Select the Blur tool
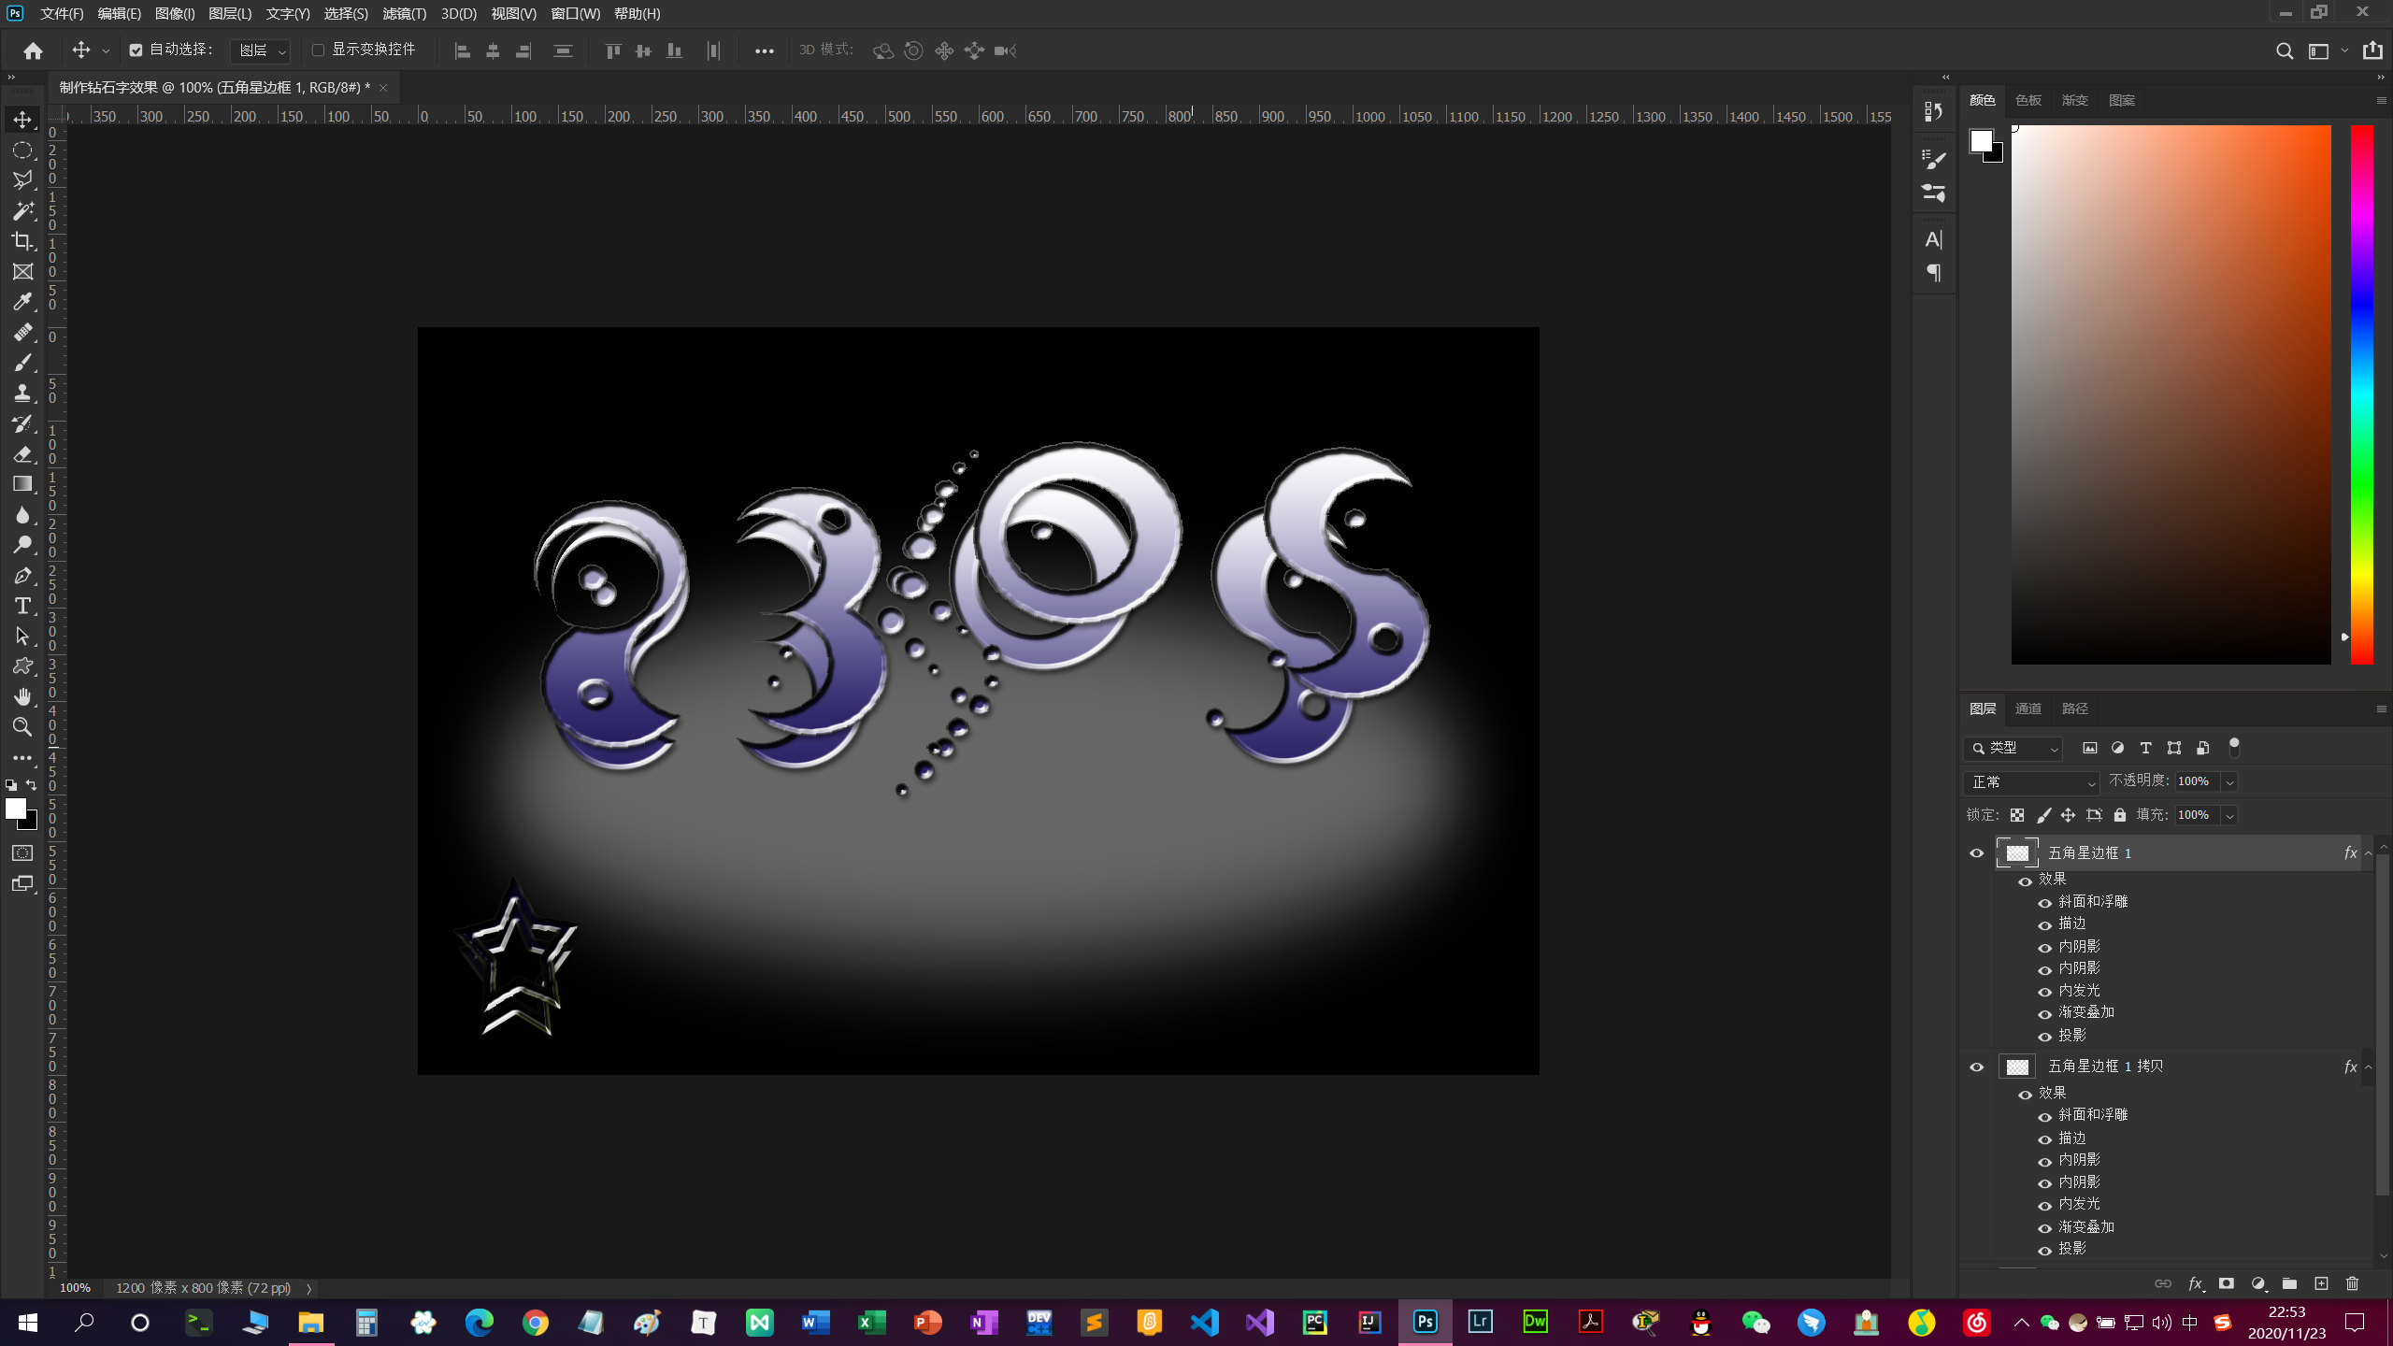 pos(22,514)
